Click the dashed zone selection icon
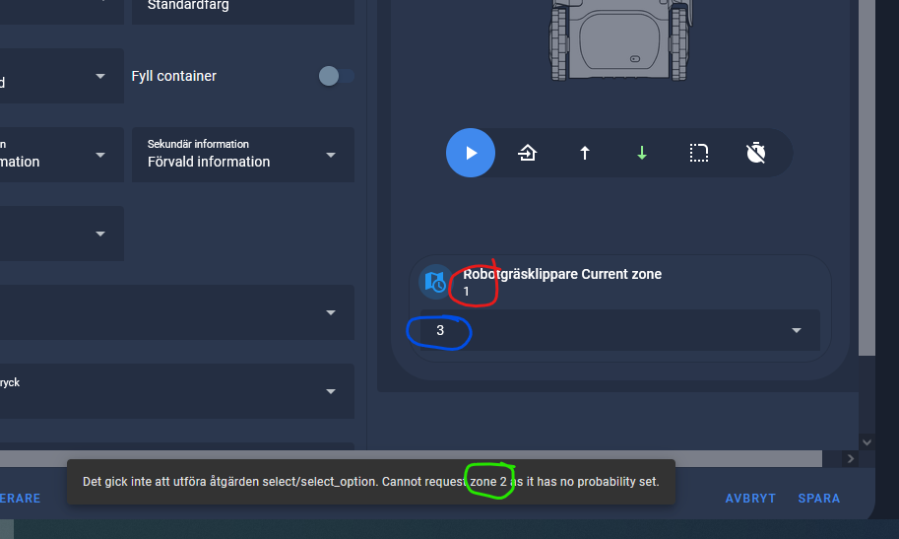 [x=698, y=153]
